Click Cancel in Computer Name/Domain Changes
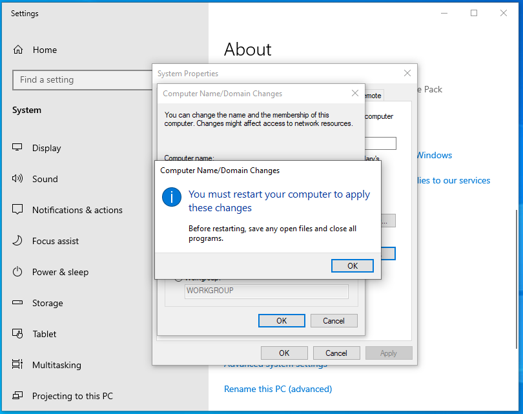Screen dimensions: 523x414 [x=334, y=320]
